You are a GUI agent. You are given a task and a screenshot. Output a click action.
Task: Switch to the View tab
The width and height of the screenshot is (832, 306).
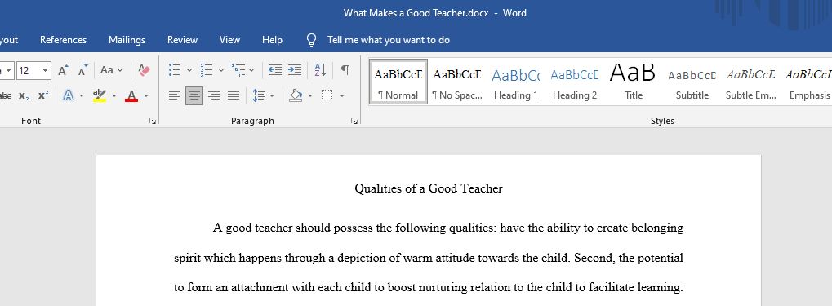229,40
